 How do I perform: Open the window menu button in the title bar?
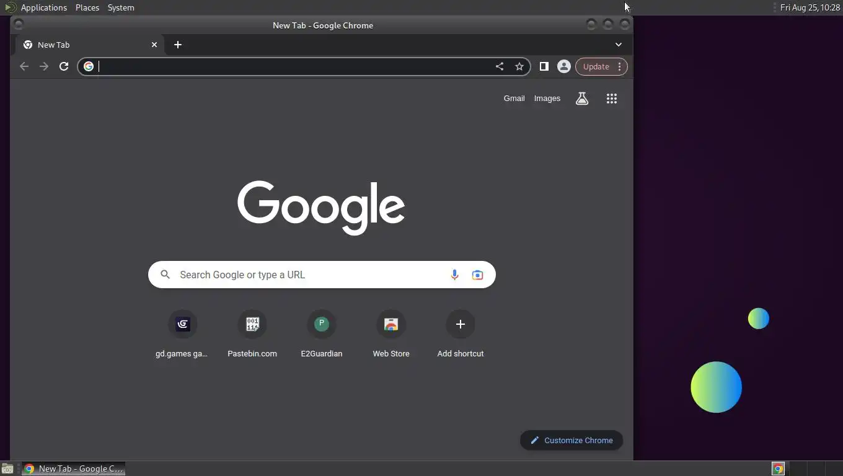pos(19,25)
